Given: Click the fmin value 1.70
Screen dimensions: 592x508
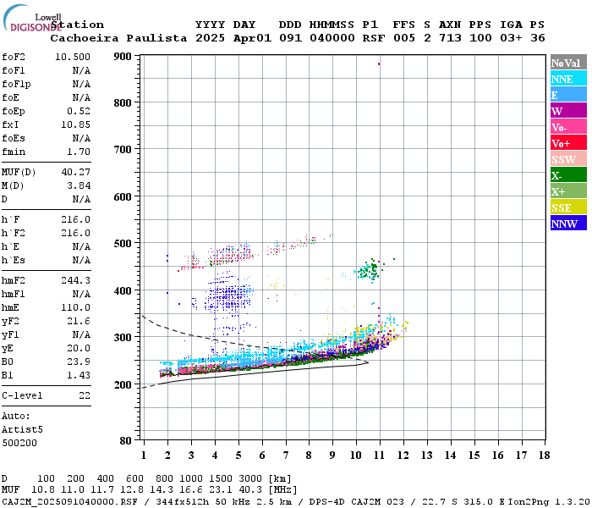Looking at the screenshot, I should click(x=79, y=152).
